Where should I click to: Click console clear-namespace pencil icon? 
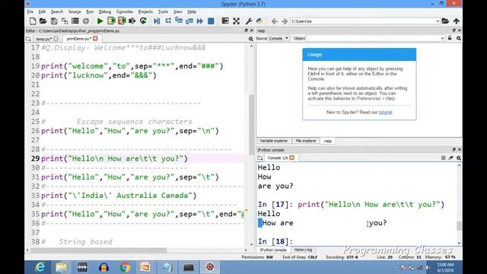tap(451, 158)
